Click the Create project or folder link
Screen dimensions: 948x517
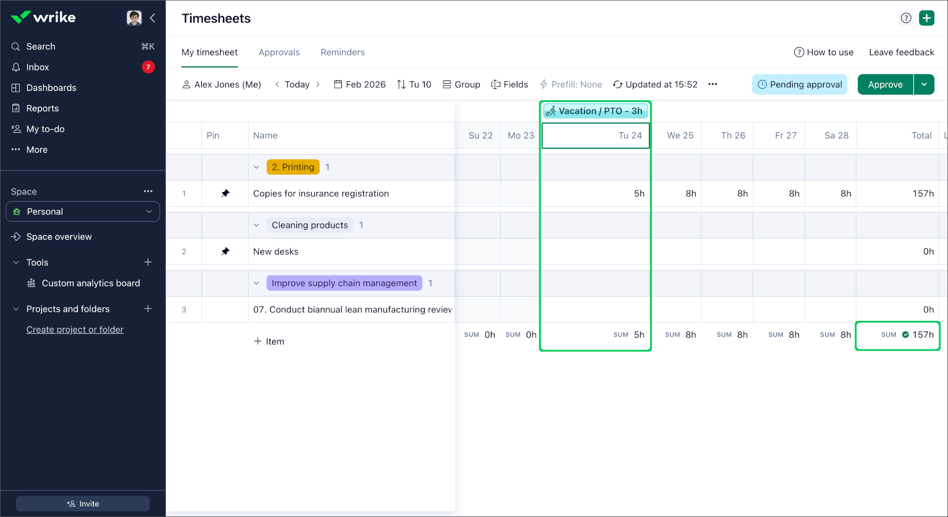click(x=75, y=330)
